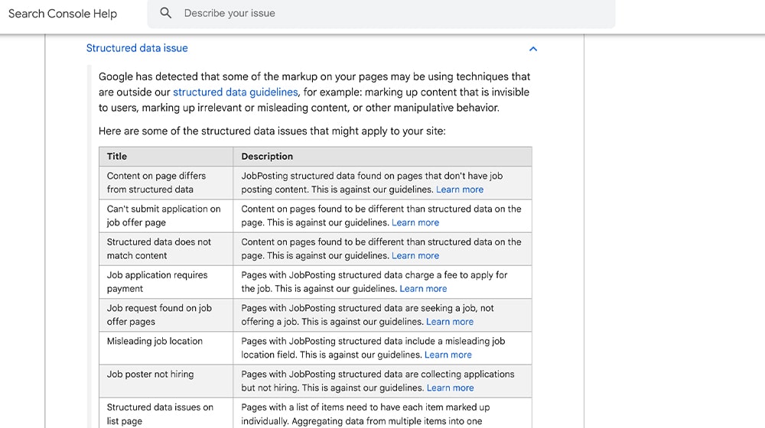Collapse the Structured data issue section chevron
Image resolution: width=765 pixels, height=428 pixels.
[x=532, y=49]
